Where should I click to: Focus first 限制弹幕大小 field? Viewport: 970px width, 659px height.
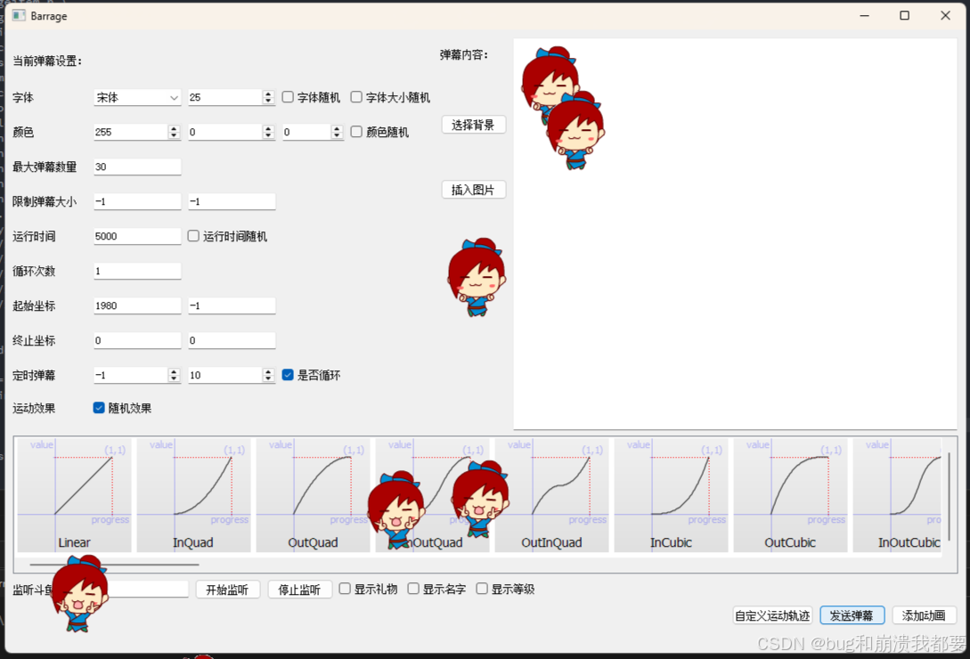pyautogui.click(x=137, y=201)
